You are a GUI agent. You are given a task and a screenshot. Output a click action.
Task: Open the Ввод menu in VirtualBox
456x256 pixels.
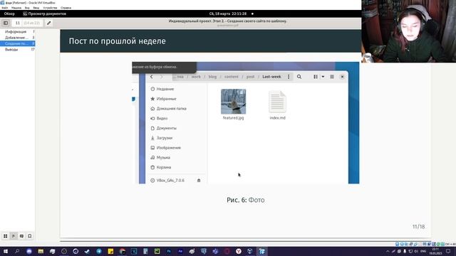(36, 8)
